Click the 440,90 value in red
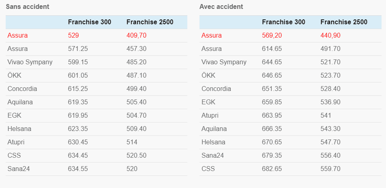 pyautogui.click(x=330, y=36)
